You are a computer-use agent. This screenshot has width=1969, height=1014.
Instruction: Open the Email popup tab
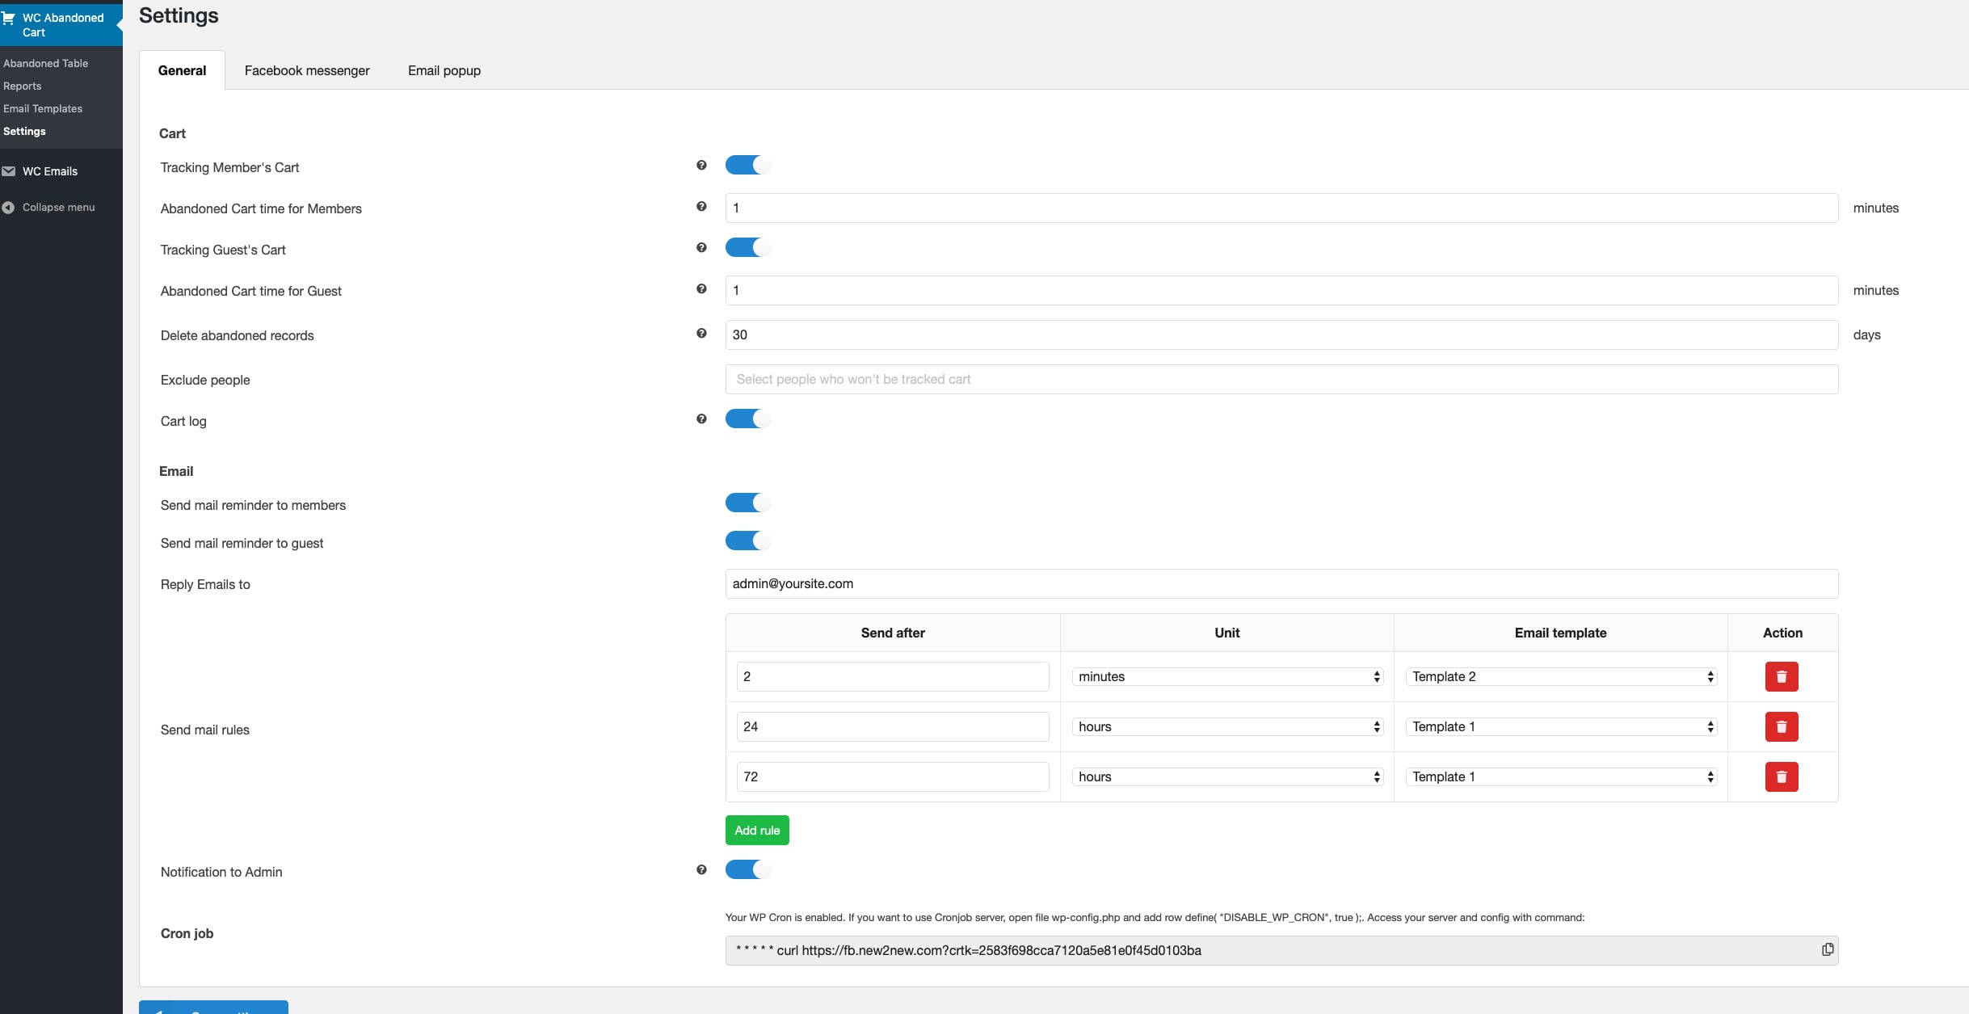coord(444,71)
